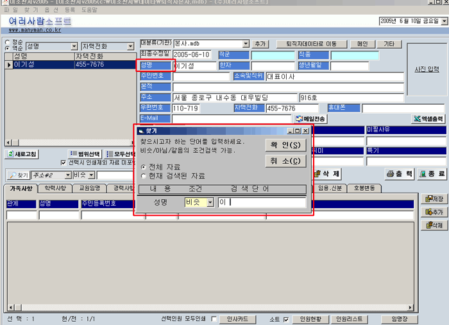Click the 새로고침 refresh icon button

(11, 154)
